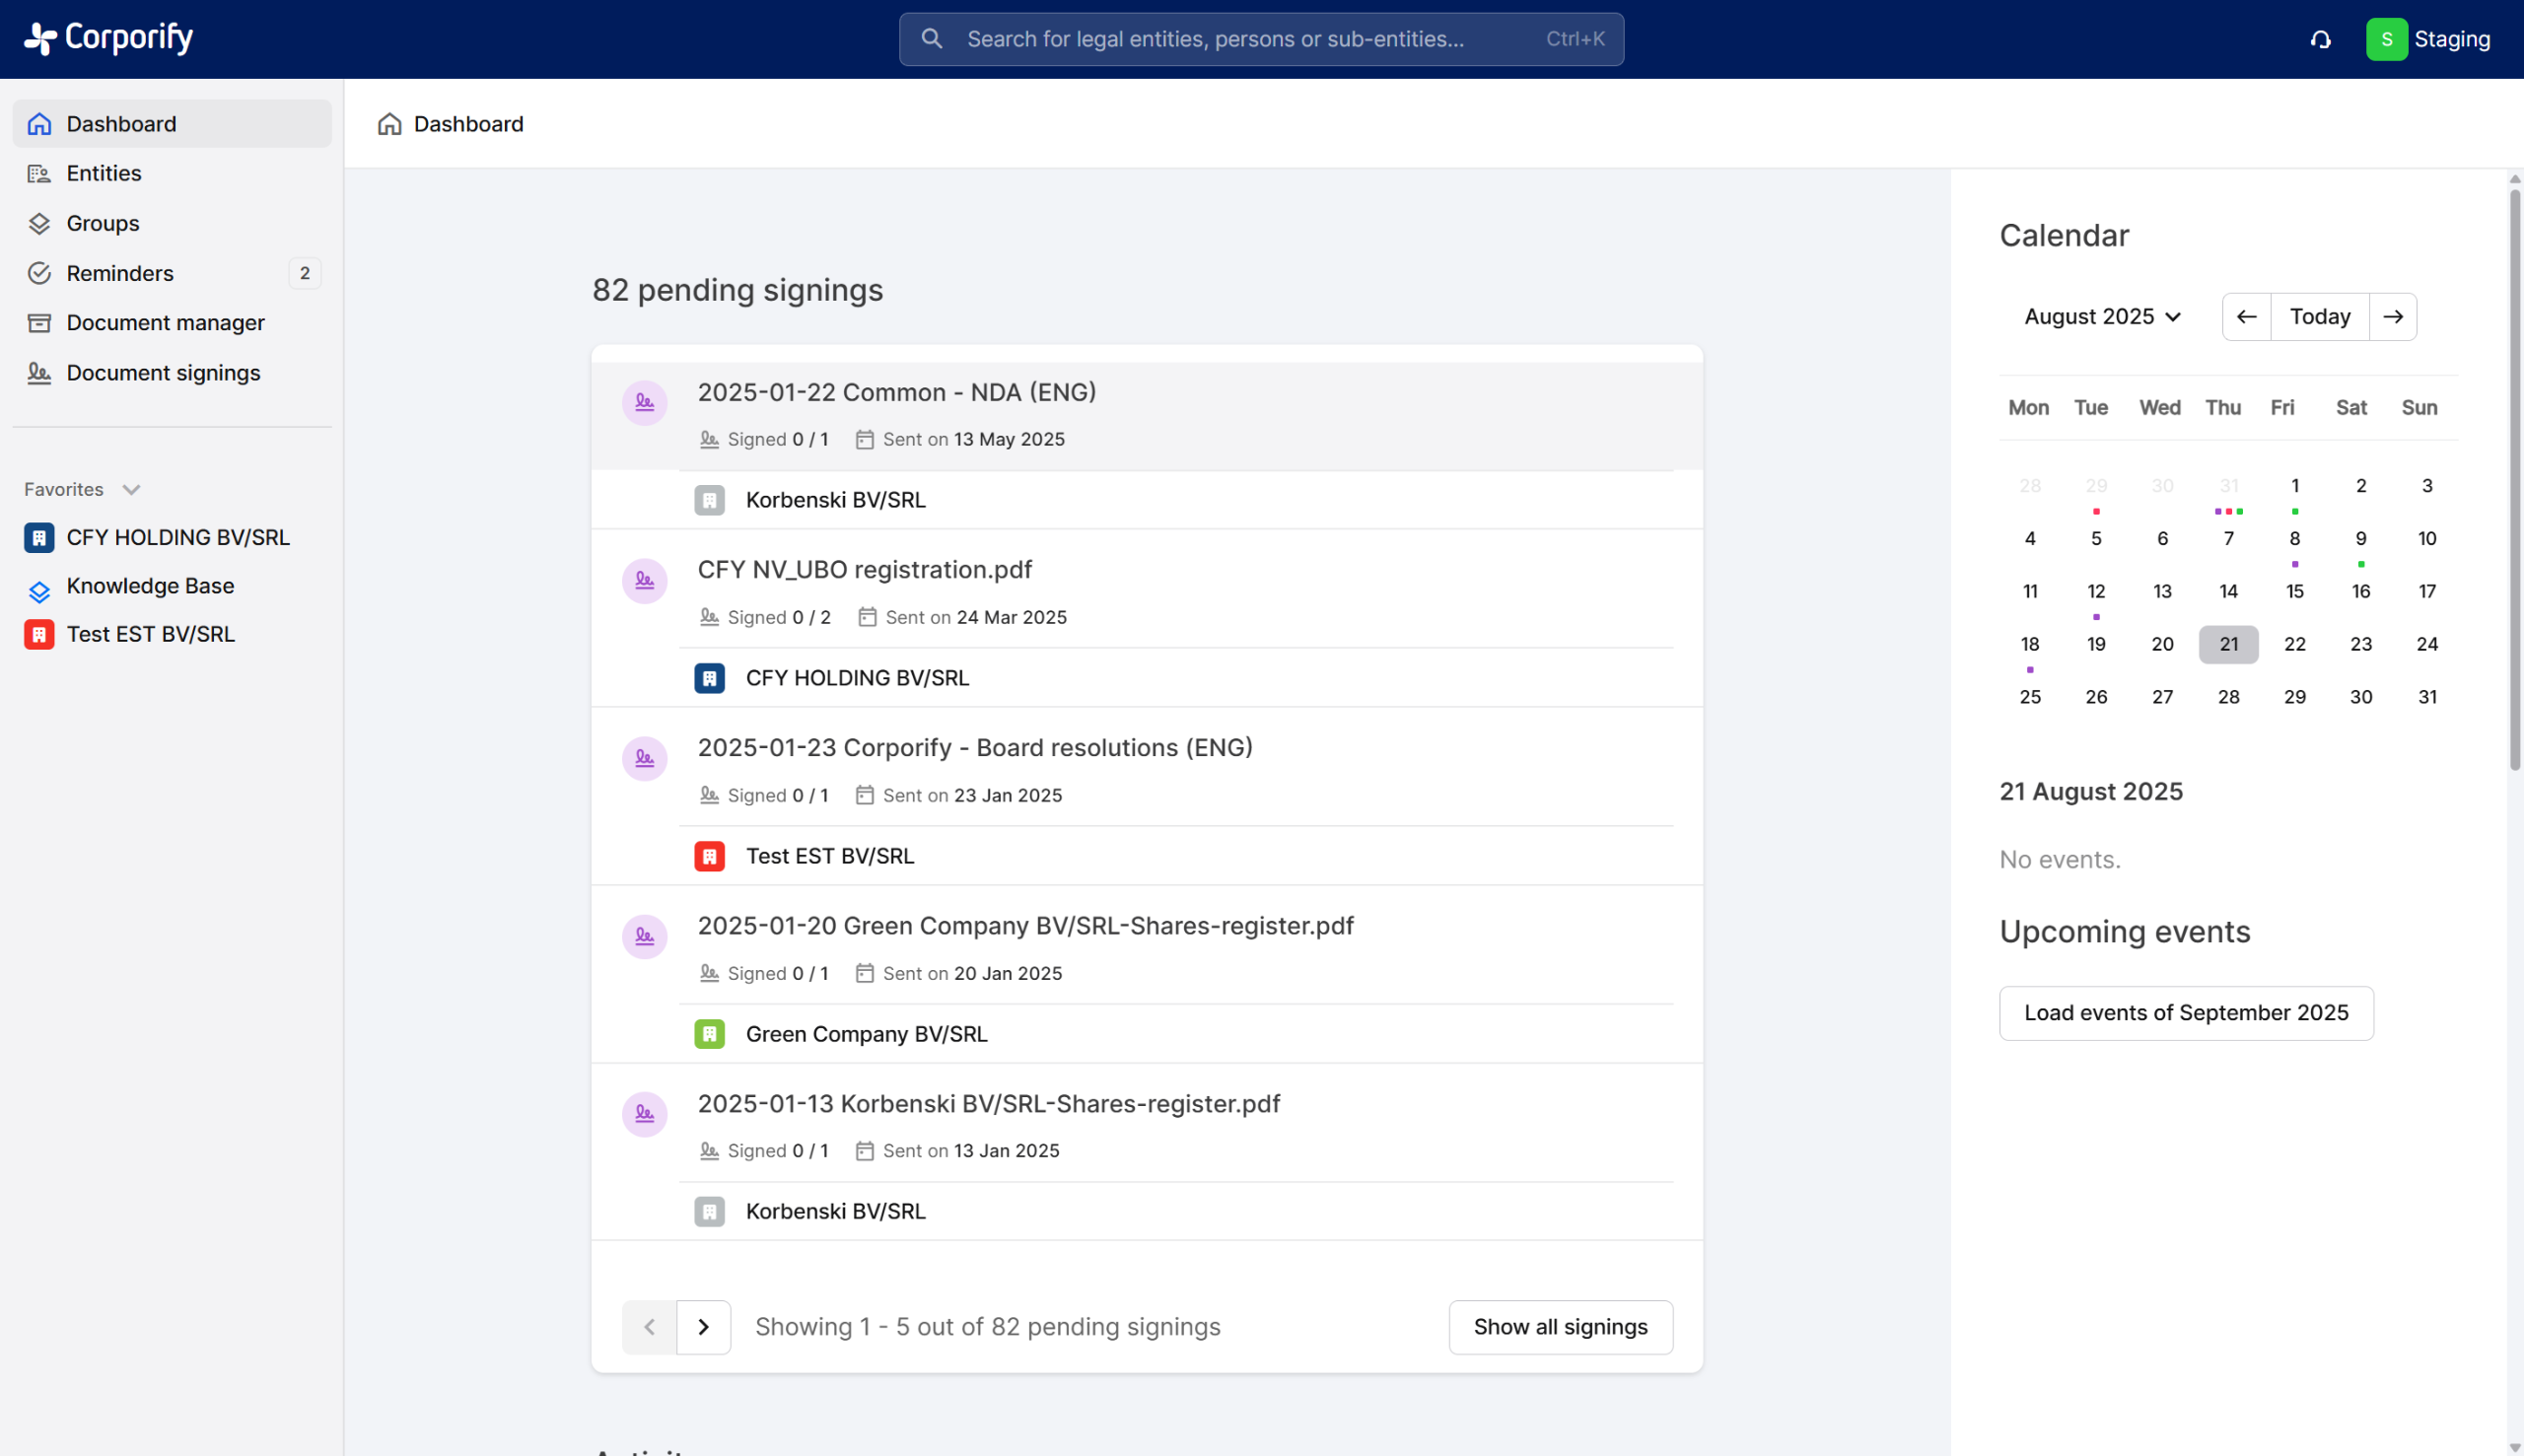Click the Test EST red building icon in Favorites

pyautogui.click(x=39, y=634)
